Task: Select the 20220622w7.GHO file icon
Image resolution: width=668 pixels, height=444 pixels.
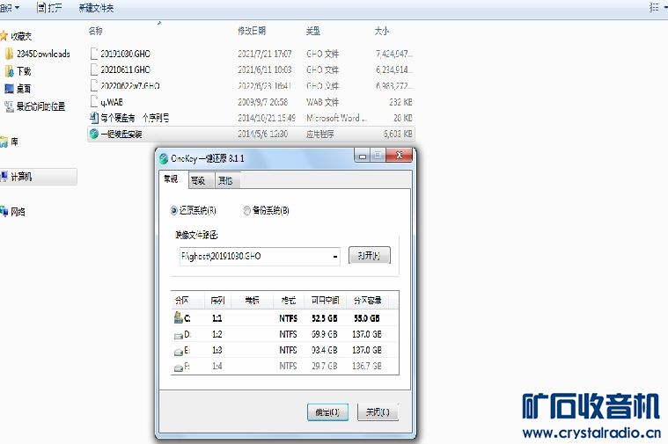Action: [94, 85]
